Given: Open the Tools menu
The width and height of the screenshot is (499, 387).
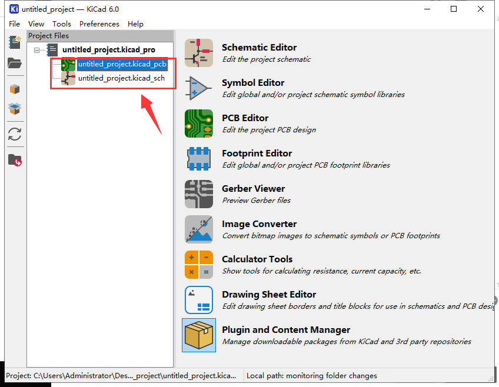Looking at the screenshot, I should (x=62, y=24).
